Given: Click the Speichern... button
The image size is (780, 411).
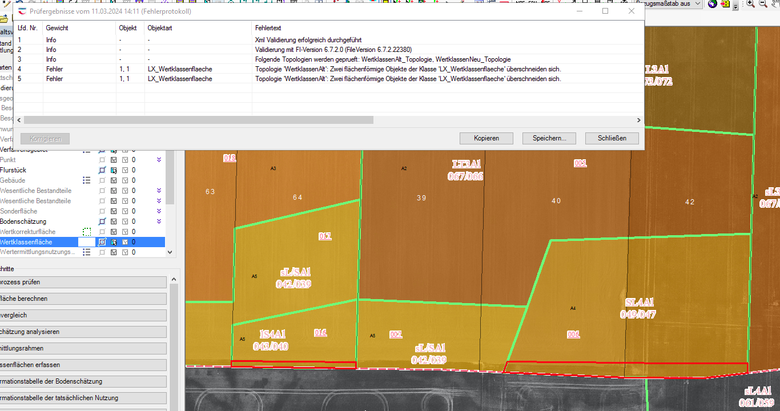Looking at the screenshot, I should [x=549, y=138].
